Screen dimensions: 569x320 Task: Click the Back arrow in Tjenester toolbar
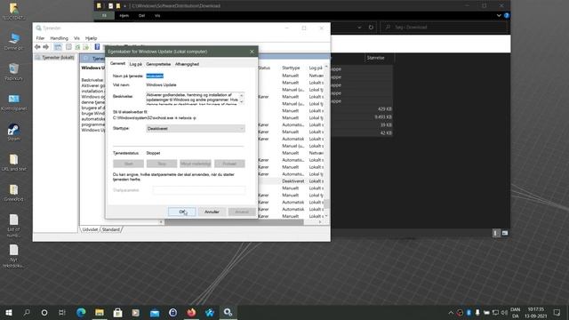click(x=37, y=47)
